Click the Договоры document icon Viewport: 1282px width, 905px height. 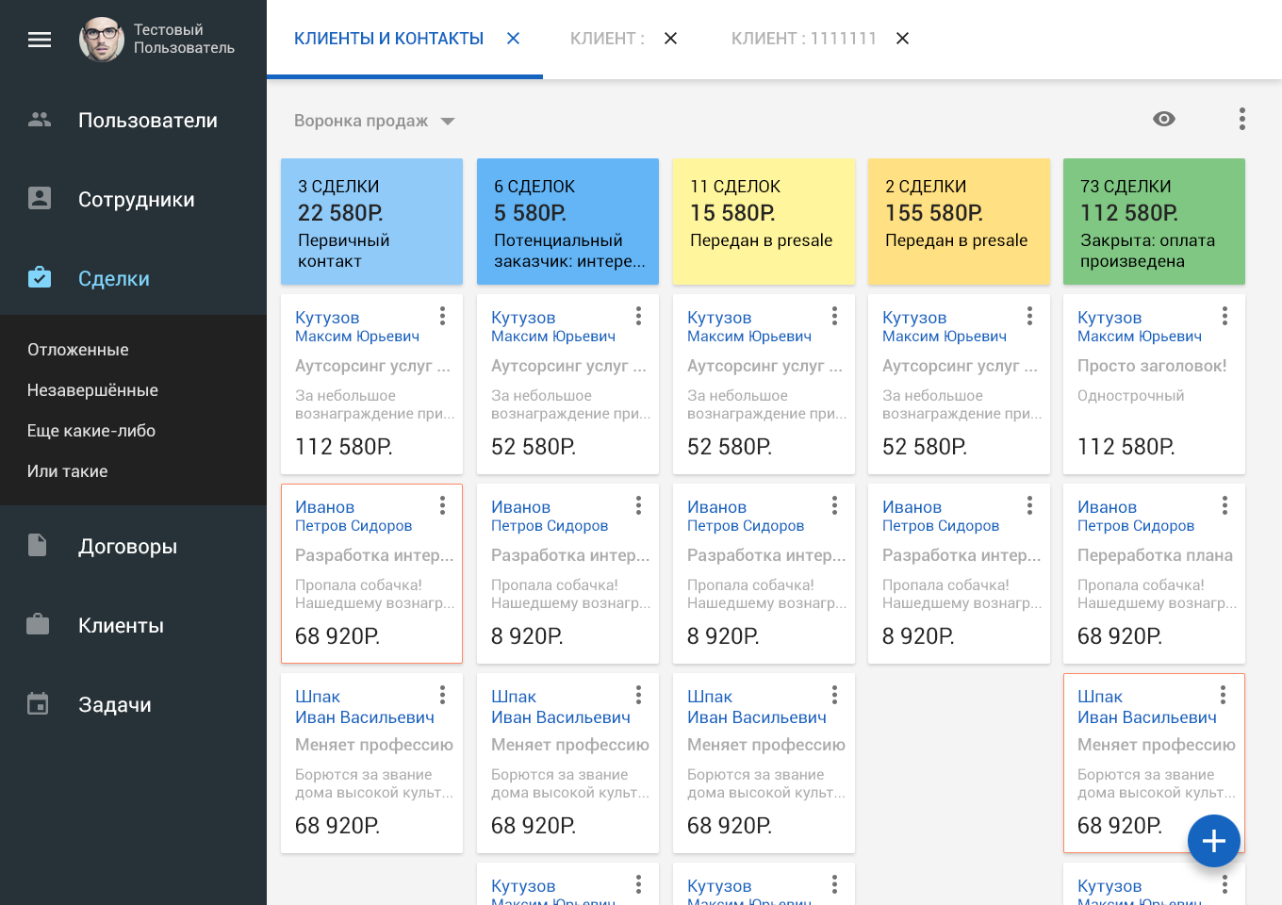38,546
